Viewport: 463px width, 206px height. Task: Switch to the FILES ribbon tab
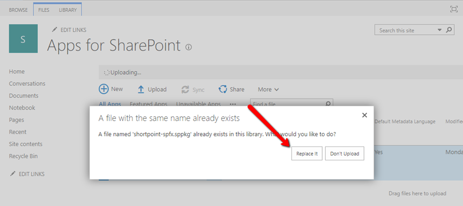(44, 10)
